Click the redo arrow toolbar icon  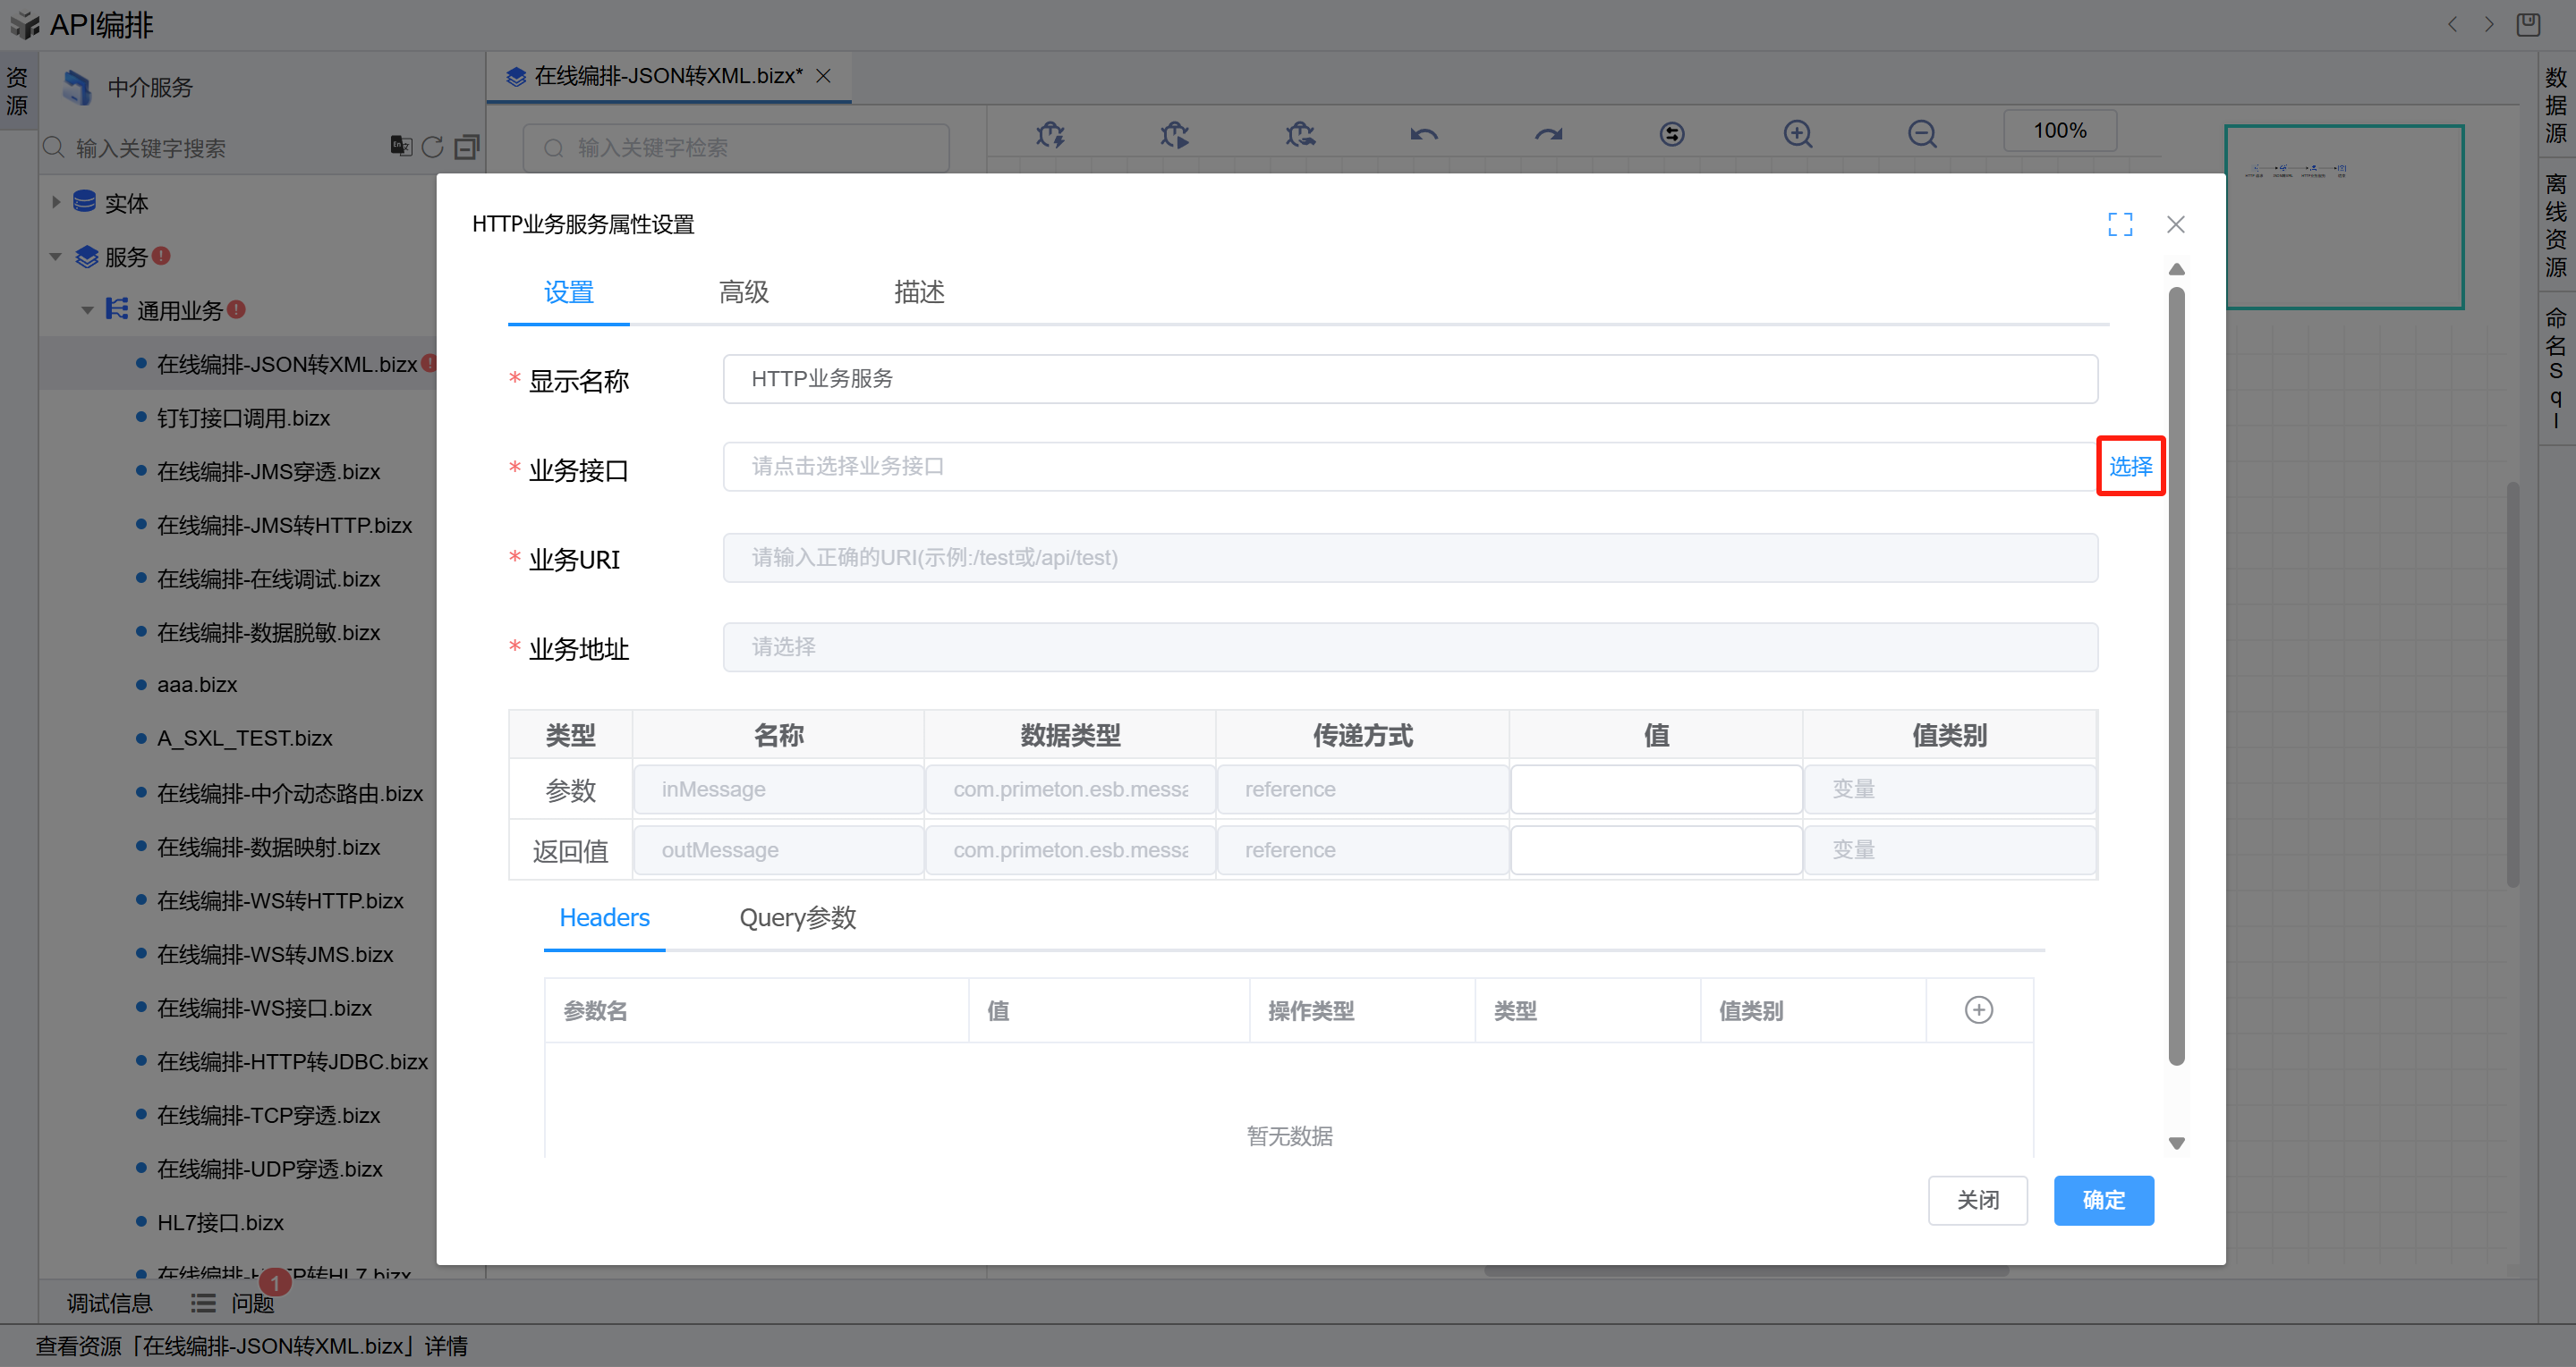pos(1548,133)
